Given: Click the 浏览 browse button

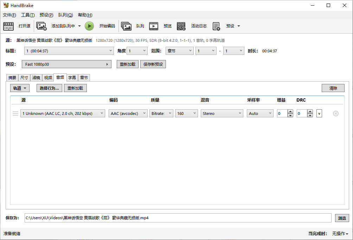Looking at the screenshot, I should pos(342,218).
